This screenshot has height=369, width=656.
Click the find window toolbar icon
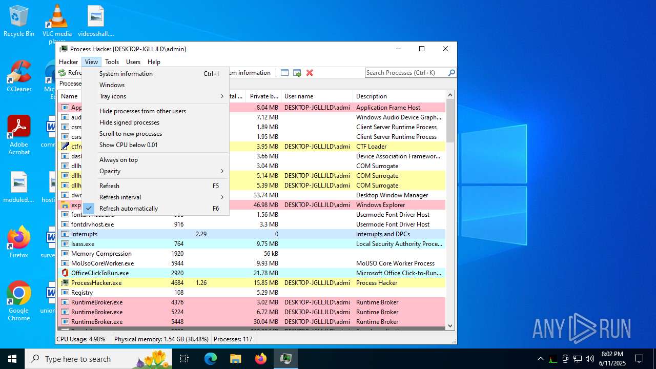(285, 73)
